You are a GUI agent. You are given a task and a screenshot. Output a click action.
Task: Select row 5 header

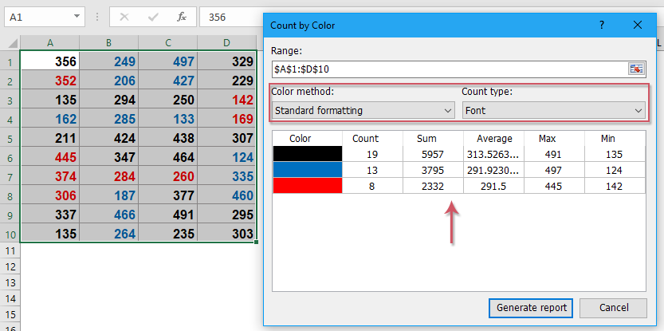coord(10,139)
